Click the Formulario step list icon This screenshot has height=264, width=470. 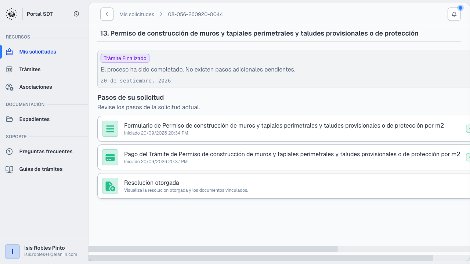[x=110, y=129]
